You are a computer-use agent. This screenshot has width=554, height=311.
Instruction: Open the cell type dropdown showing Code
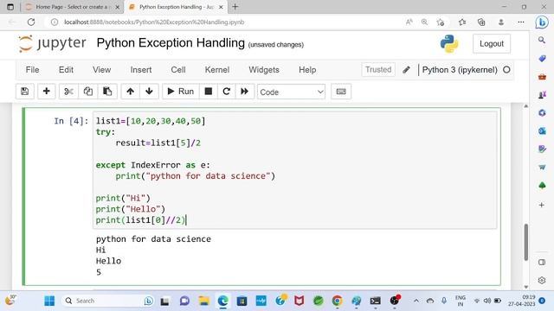click(x=291, y=92)
